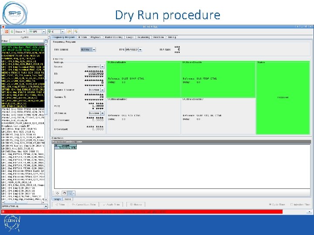Click the last toolbar icon after the star

tap(76, 32)
